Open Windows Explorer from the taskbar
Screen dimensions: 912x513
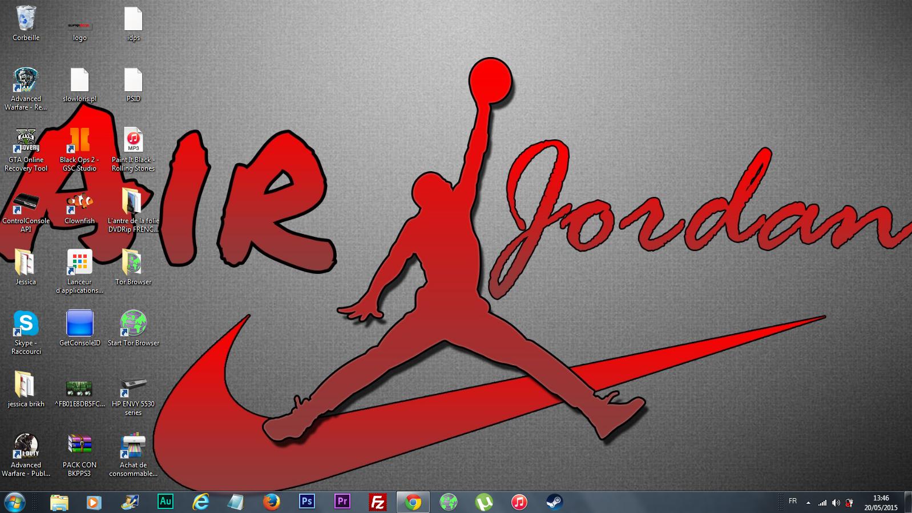click(x=59, y=502)
